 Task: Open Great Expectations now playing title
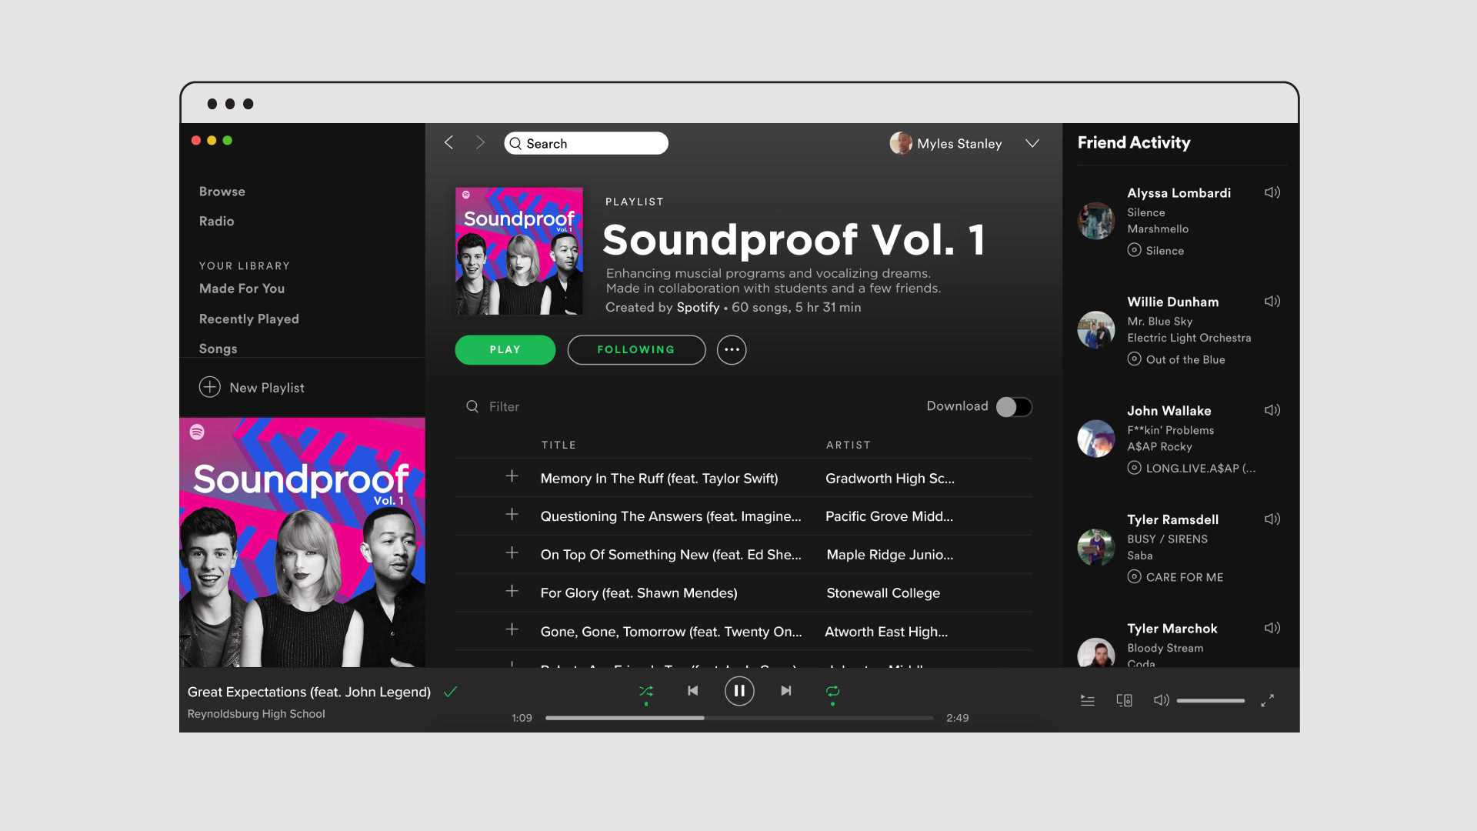(x=309, y=692)
